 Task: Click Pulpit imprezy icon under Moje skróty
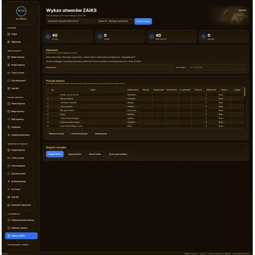[x=8, y=65]
